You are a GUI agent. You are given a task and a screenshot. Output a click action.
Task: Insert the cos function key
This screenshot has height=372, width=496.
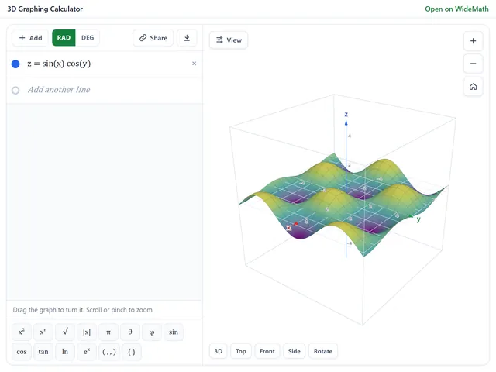pyautogui.click(x=22, y=352)
